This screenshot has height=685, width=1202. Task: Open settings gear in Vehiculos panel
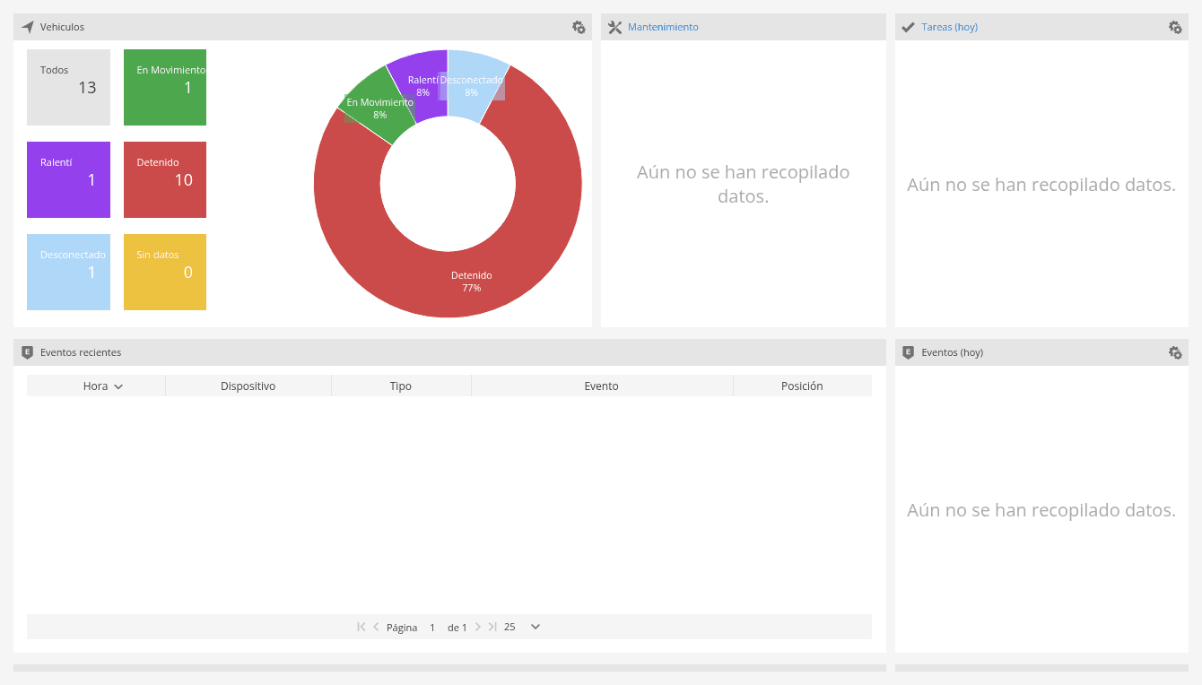(x=579, y=27)
